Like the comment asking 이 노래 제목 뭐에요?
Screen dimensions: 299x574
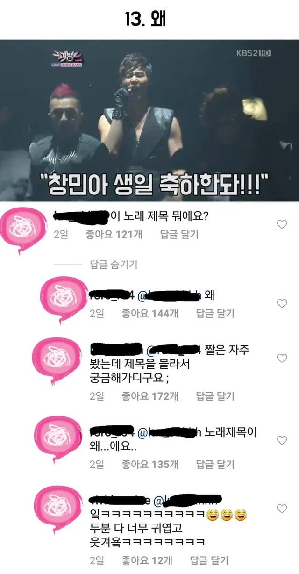[x=282, y=224]
